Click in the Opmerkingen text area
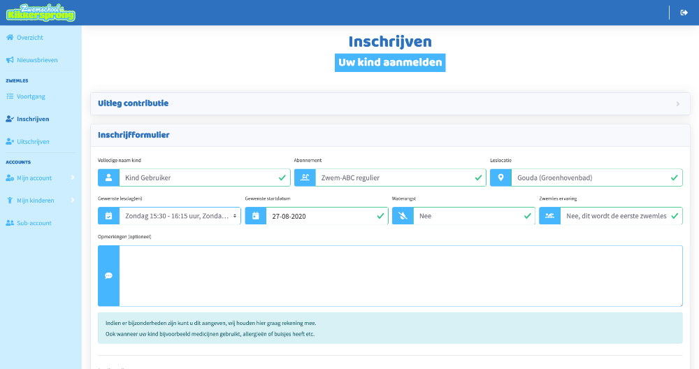This screenshot has height=369, width=699. (x=401, y=275)
